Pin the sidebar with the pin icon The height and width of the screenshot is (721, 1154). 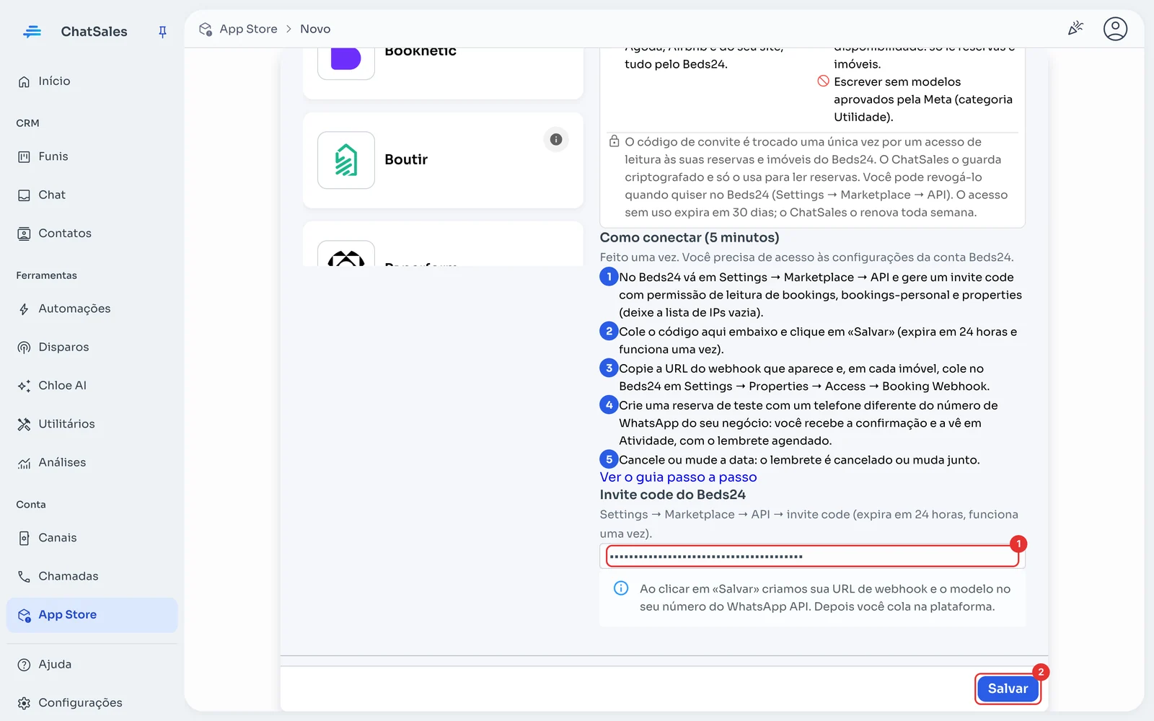(x=162, y=32)
